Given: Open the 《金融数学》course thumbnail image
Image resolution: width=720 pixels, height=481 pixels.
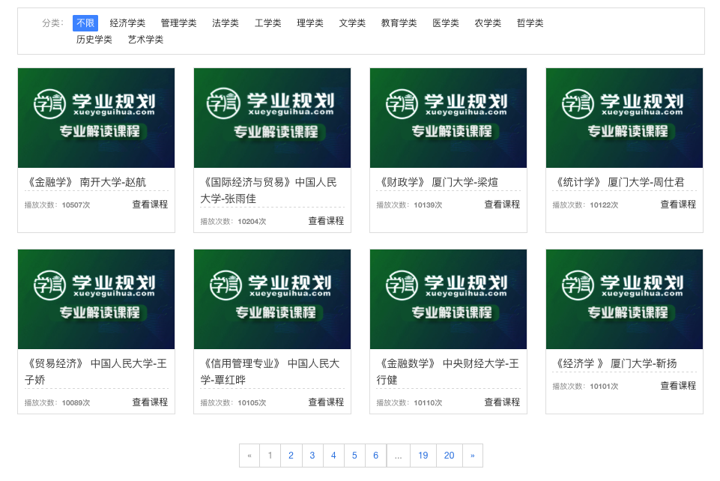Looking at the screenshot, I should [448, 300].
